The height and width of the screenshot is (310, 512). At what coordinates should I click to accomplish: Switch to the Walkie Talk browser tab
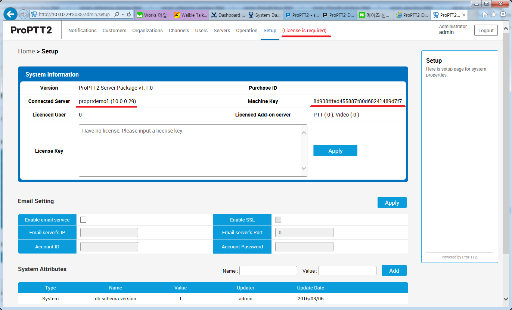pyautogui.click(x=191, y=15)
